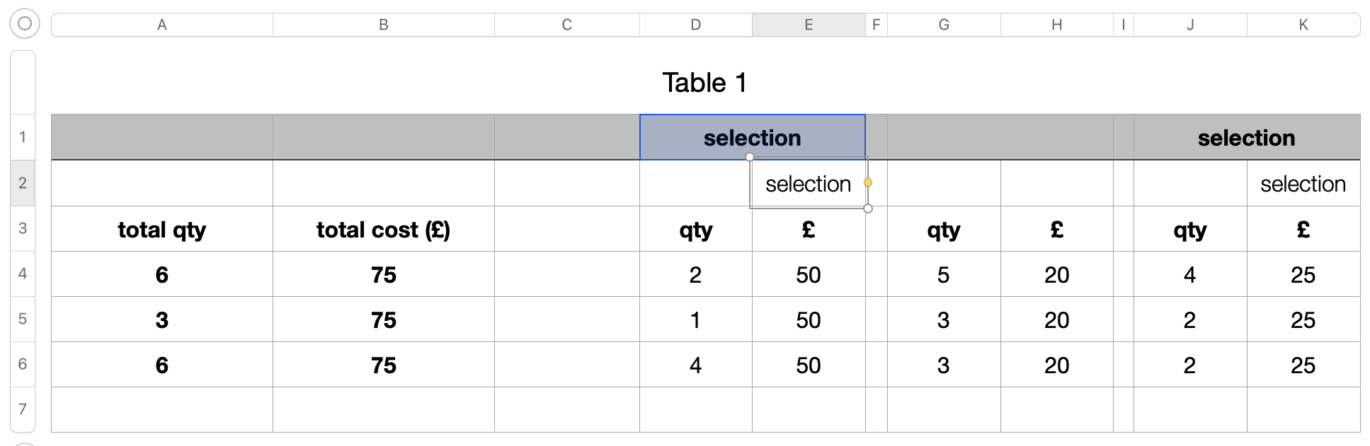1370x446 pixels.
Task: Click the yellow autofill handle dot
Action: coord(868,182)
